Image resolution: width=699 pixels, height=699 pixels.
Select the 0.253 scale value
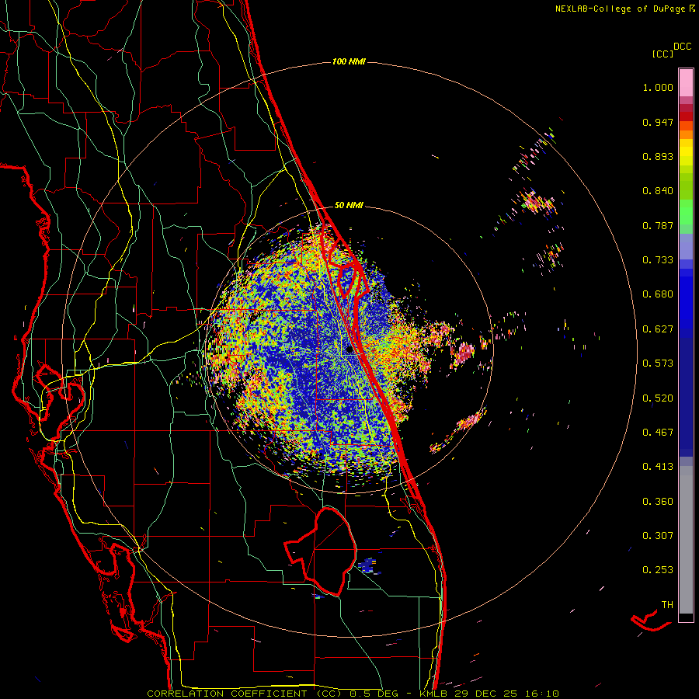pyautogui.click(x=658, y=570)
